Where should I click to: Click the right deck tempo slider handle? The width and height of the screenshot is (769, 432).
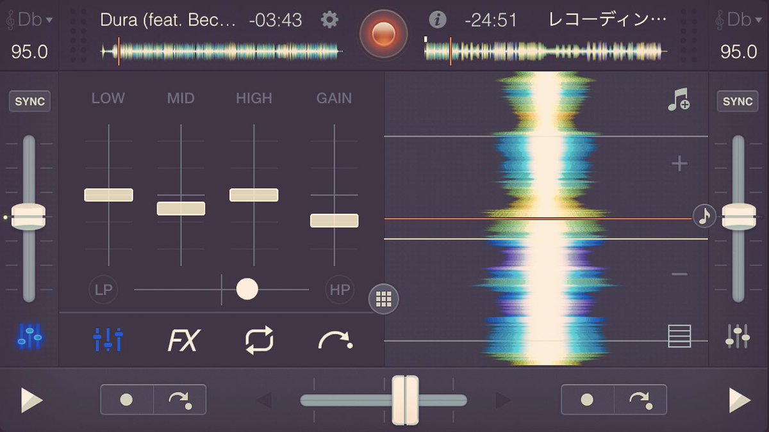click(739, 217)
